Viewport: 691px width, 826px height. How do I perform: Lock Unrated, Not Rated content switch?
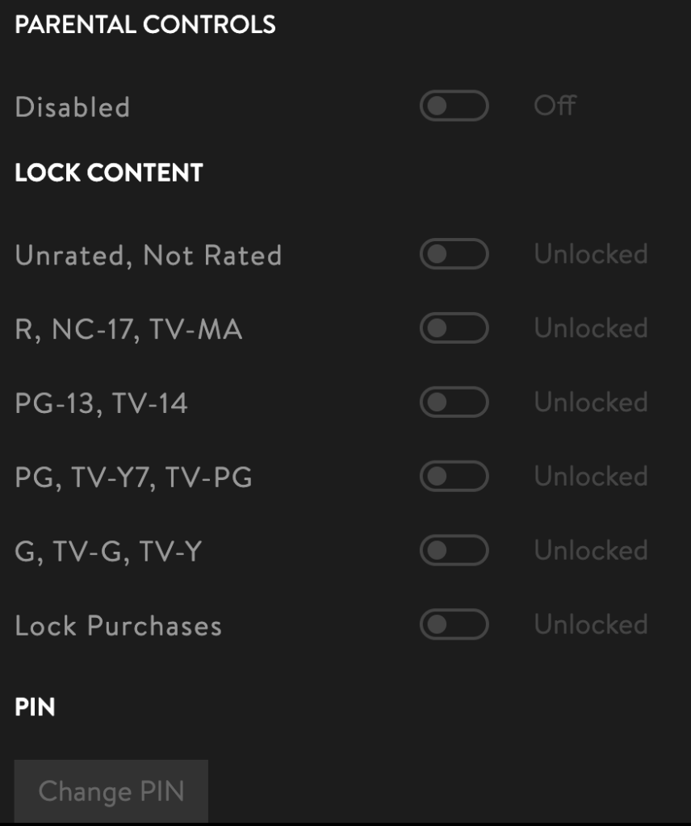(454, 255)
